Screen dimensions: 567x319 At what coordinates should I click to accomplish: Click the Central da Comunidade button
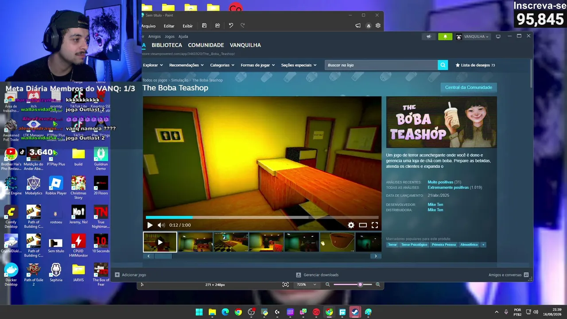point(469,87)
